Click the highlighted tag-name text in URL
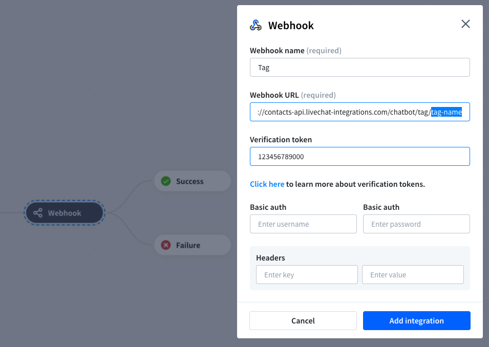The height and width of the screenshot is (347, 489). pyautogui.click(x=447, y=112)
